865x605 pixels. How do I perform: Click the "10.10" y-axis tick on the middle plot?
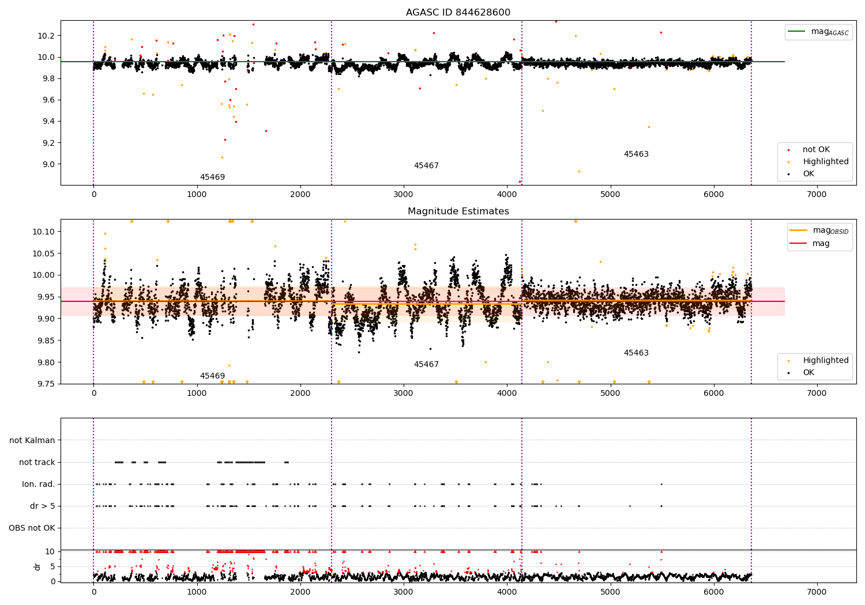click(44, 232)
